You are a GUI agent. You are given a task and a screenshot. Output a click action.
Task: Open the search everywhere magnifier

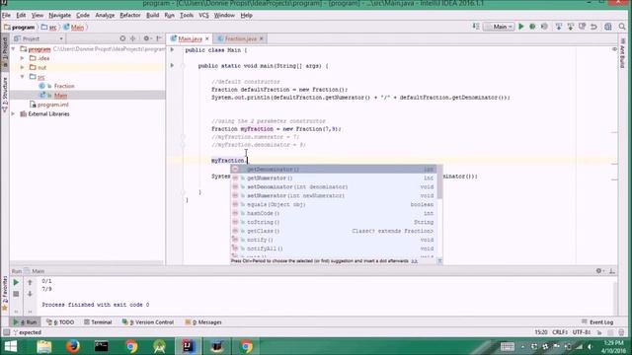point(622,27)
